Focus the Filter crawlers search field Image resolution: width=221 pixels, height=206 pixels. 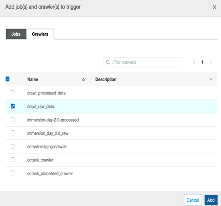(x=142, y=62)
